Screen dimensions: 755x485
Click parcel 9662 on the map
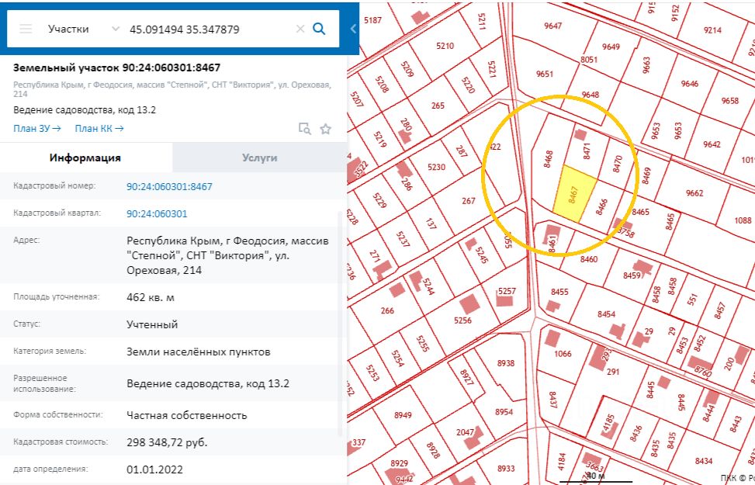694,193
